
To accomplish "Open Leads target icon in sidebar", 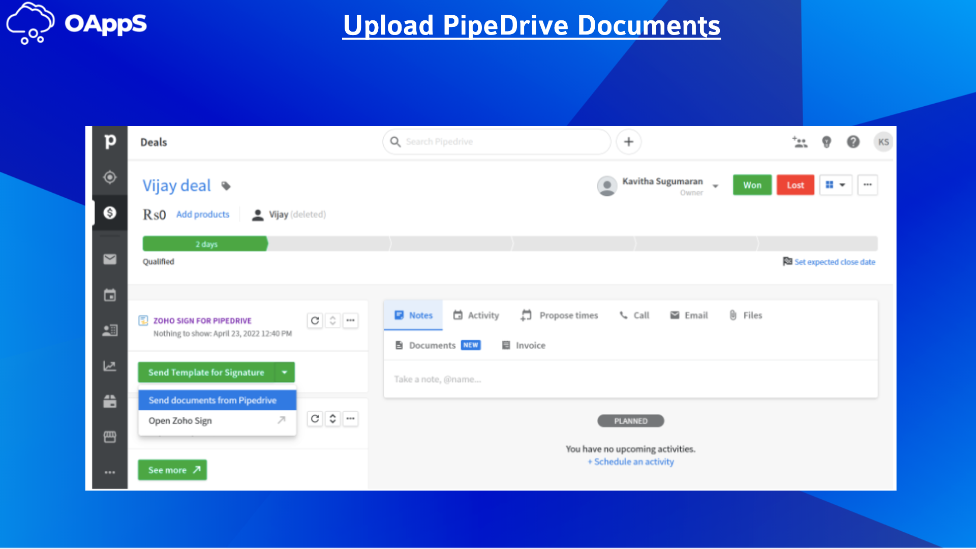I will pyautogui.click(x=110, y=177).
